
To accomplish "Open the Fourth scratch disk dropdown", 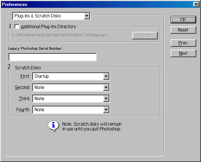I will (71, 110).
